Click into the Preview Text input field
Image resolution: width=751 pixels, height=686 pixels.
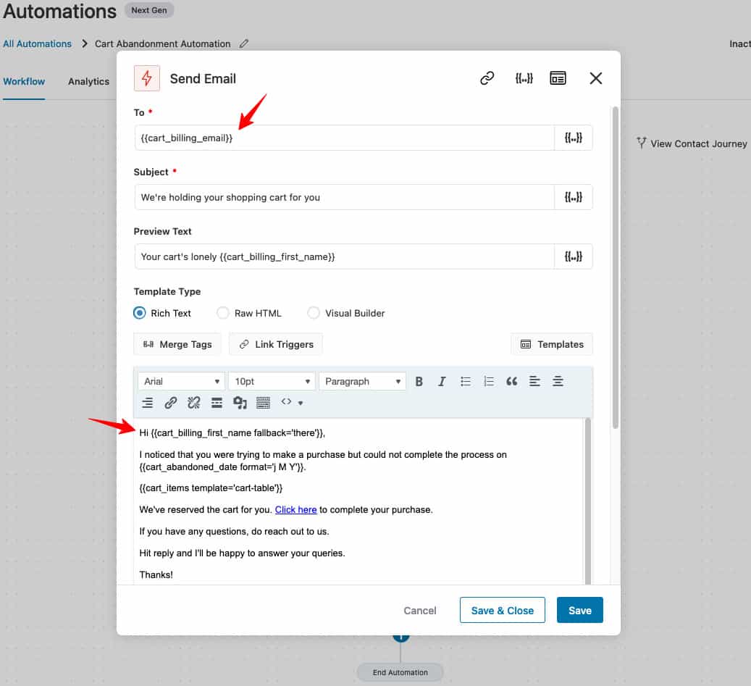coord(344,256)
